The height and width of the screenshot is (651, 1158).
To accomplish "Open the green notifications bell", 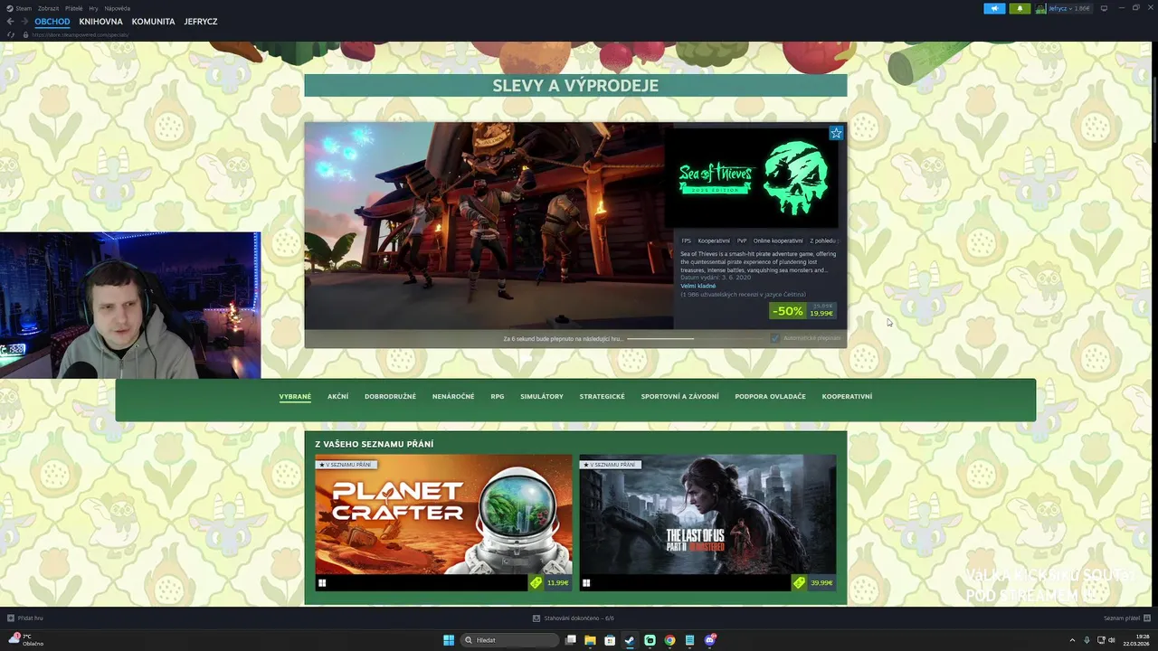I will (x=1020, y=8).
